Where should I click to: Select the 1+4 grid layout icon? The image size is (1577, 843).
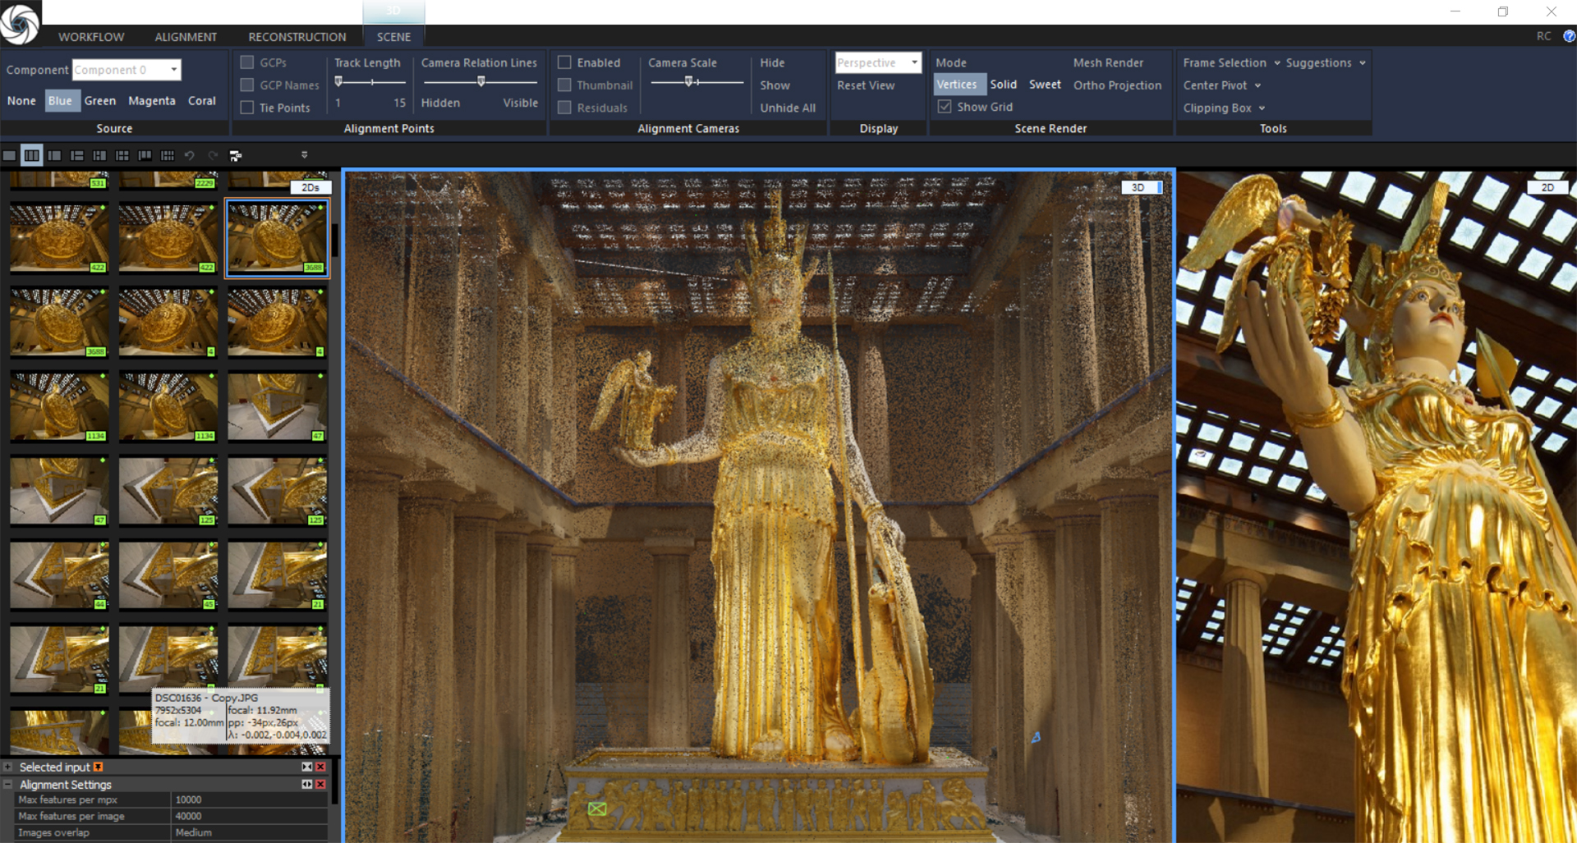tap(122, 155)
